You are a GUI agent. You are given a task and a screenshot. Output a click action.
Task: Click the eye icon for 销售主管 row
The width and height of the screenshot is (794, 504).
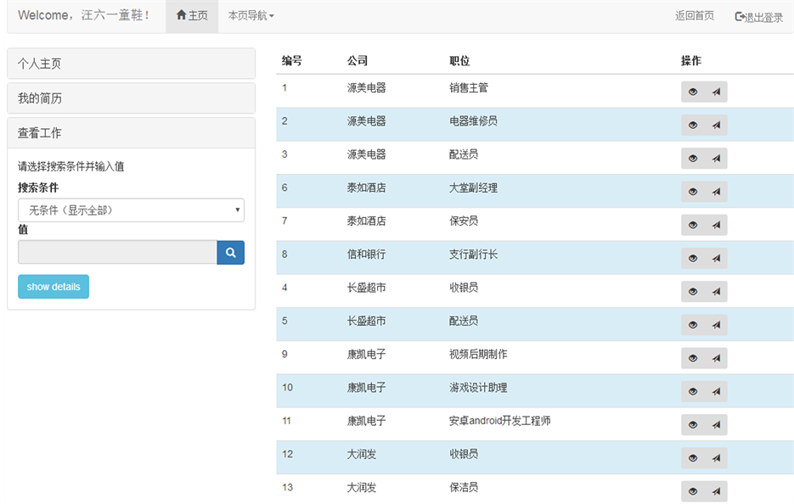click(693, 92)
